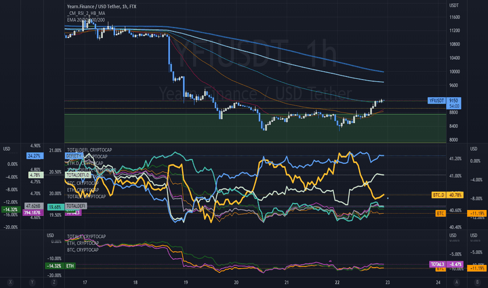Click the Z scale button on bottom axis
This screenshot has width=488, height=288.
tap(54, 282)
